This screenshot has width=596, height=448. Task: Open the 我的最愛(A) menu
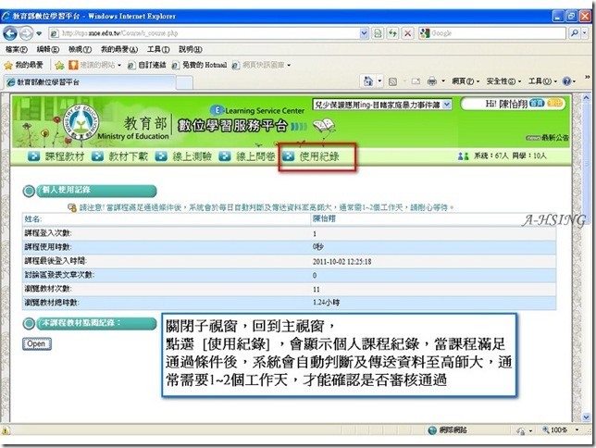tap(119, 49)
